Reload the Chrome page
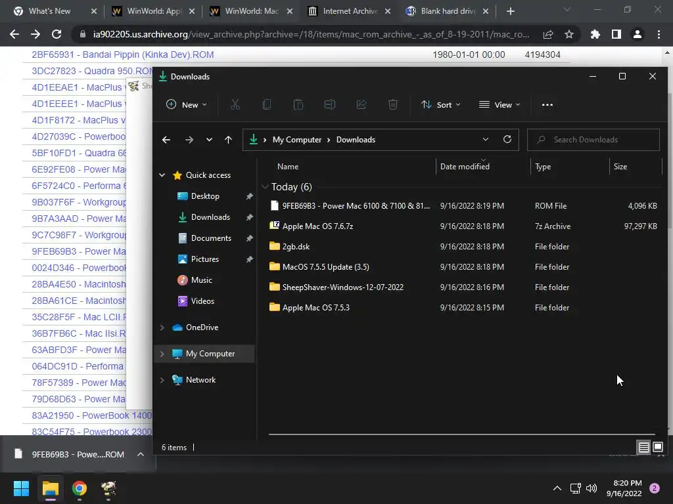Screen dimensions: 673x504 tap(57, 34)
